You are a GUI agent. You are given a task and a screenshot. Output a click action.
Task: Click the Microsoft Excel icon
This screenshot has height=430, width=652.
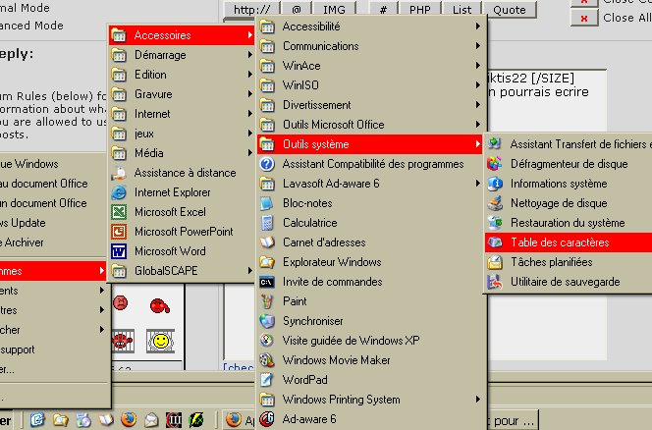(119, 212)
